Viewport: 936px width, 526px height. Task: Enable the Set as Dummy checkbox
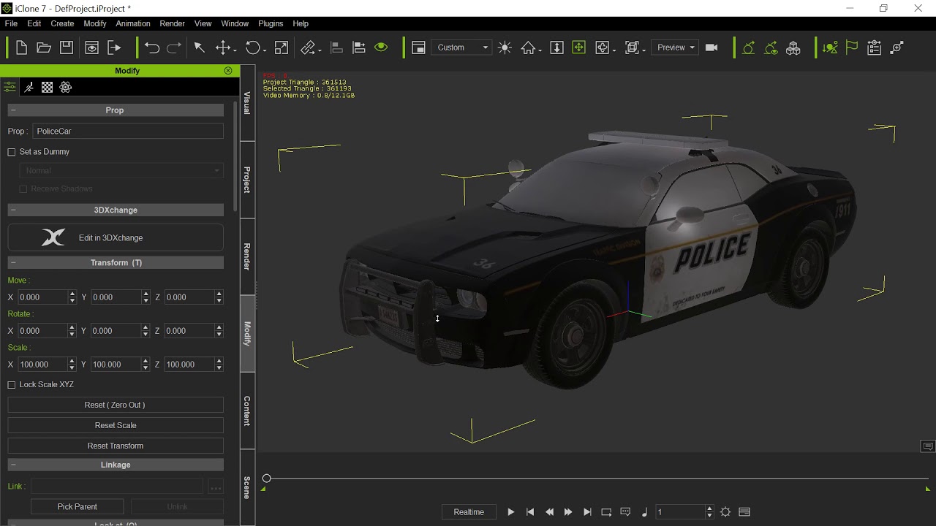pyautogui.click(x=12, y=152)
